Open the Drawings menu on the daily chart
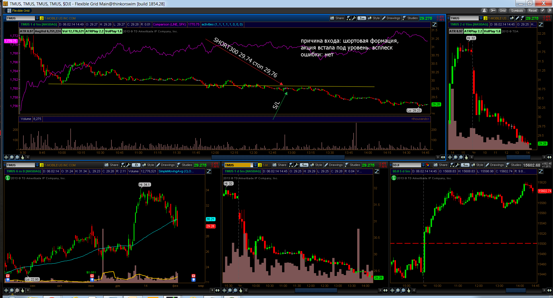The height and width of the screenshot is (298, 553). pyautogui.click(x=166, y=165)
